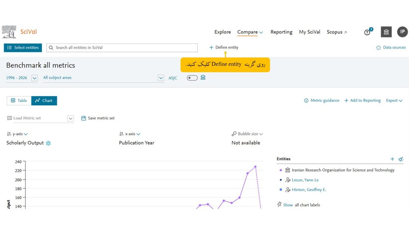Click the blue square marker for Hinton
409x230 pixels.
[x=281, y=190]
